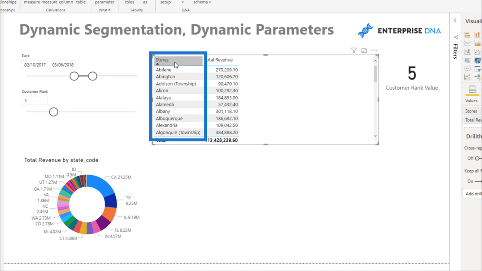Click the Add drill-through fields well
This screenshot has width=482, height=271.
[x=473, y=194]
